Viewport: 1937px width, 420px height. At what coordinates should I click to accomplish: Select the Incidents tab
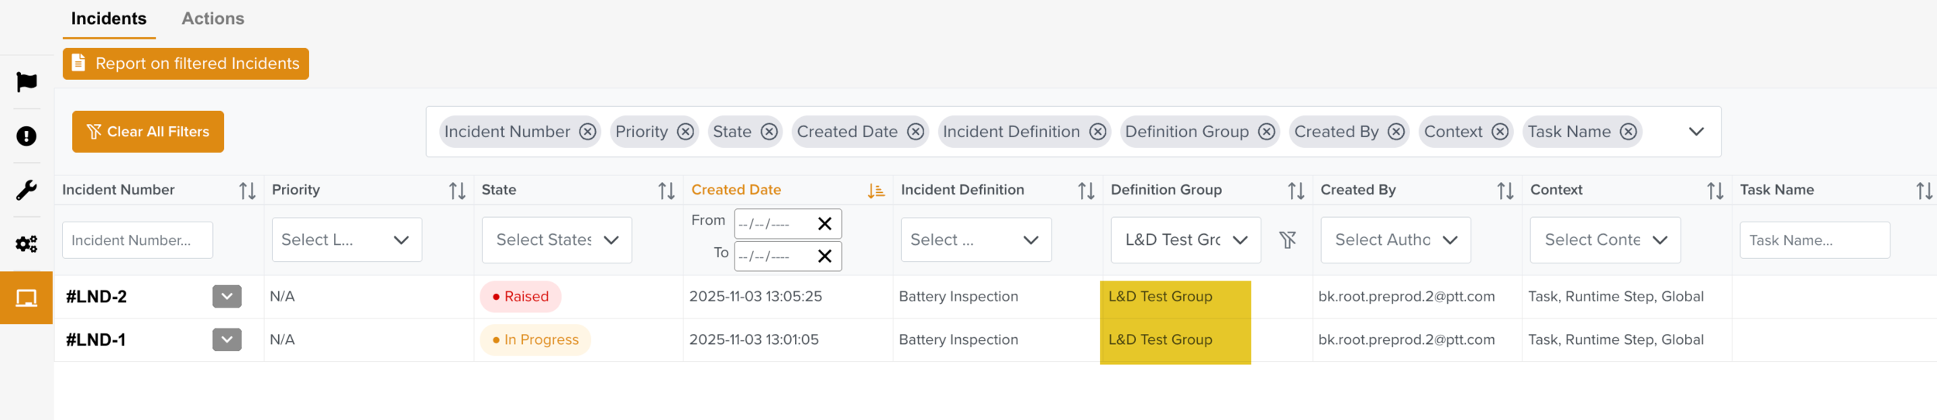click(x=108, y=19)
